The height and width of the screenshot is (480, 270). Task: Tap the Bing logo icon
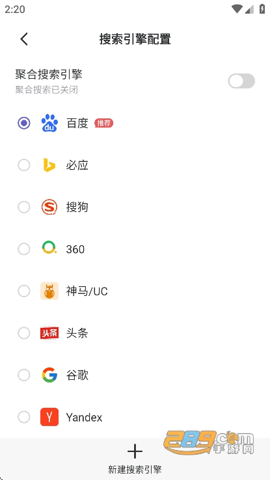point(49,165)
